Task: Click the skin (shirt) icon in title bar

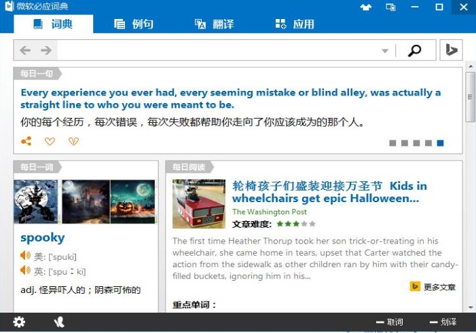Action: [366, 7]
